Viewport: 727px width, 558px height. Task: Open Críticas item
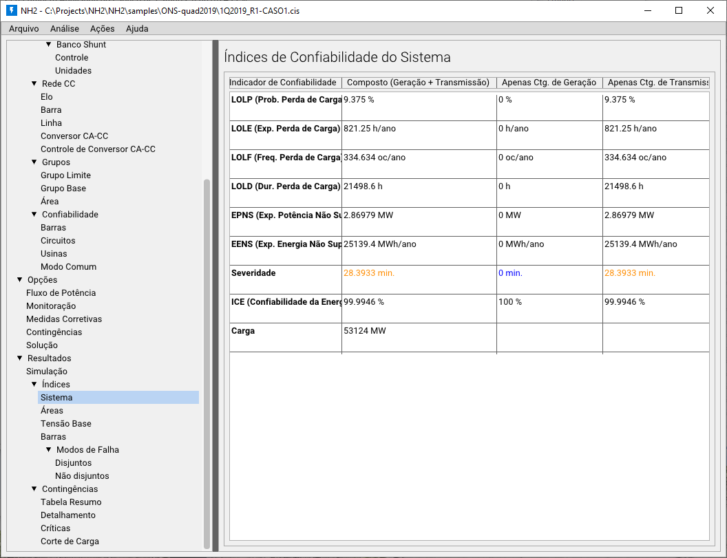coord(55,528)
